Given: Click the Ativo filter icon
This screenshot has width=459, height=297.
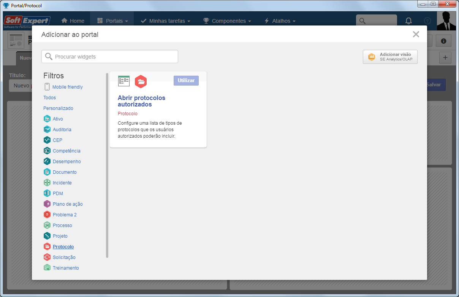Looking at the screenshot, I should point(47,119).
